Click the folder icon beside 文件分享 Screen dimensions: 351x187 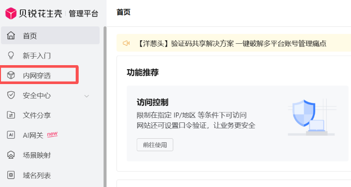point(11,115)
